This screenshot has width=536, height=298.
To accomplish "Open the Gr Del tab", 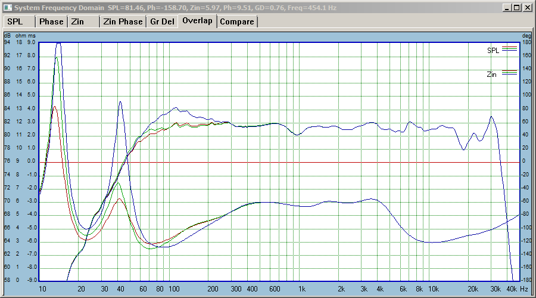I will (163, 21).
